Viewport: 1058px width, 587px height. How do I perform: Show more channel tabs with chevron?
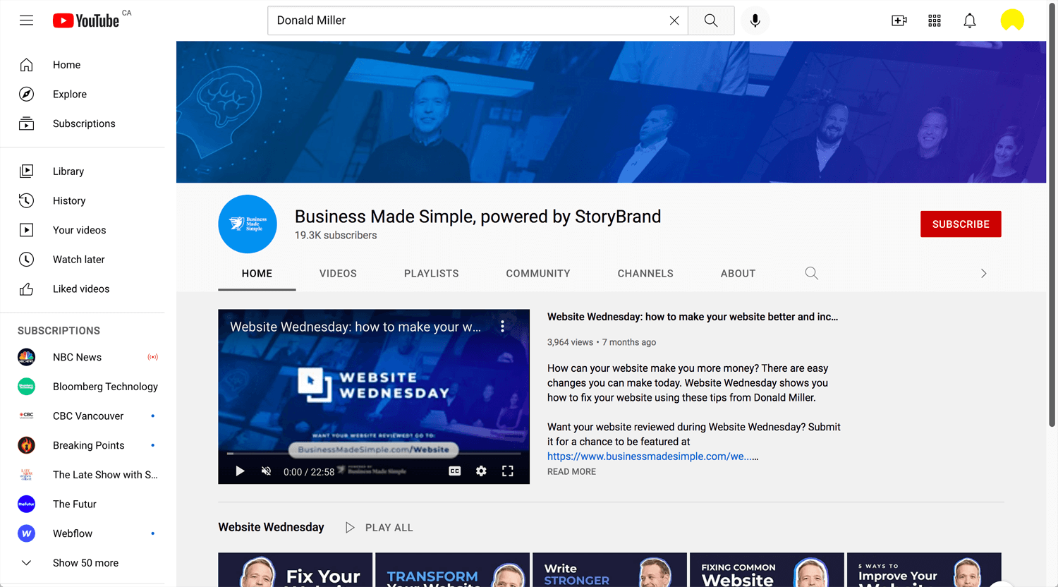(x=984, y=274)
